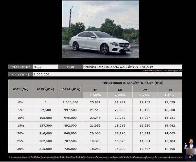Click monthly payment 14,063

click(170, 133)
